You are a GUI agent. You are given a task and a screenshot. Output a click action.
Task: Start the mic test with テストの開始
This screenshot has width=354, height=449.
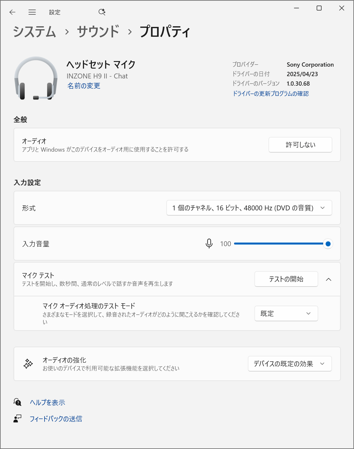(286, 279)
